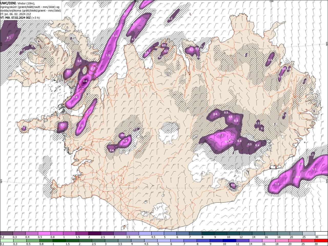The height and width of the screenshot is (246, 328).
Task: Click the 2.6 precipitation value on the map
Action: click(85, 81)
